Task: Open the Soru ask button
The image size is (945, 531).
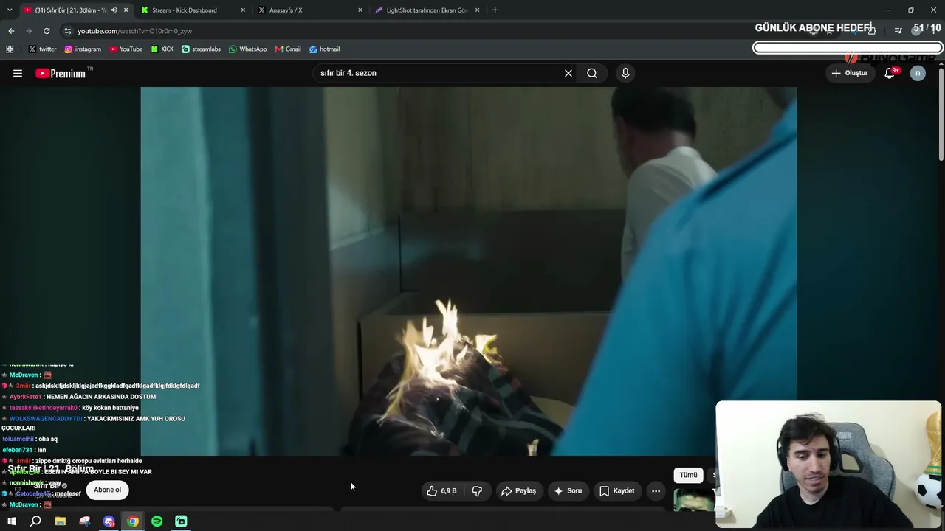Action: coord(568,490)
